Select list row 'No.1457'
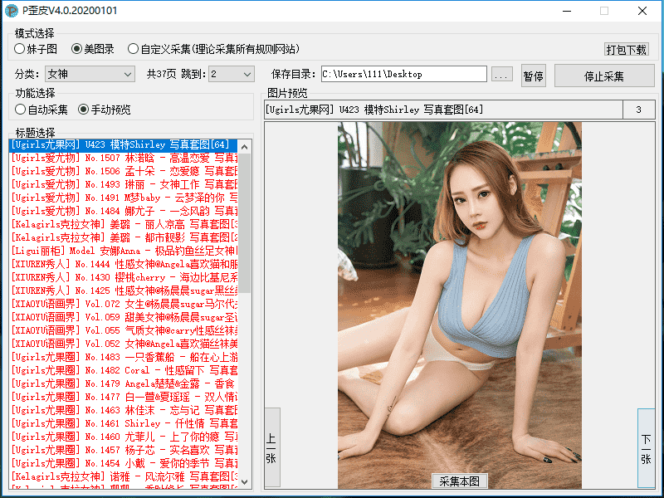664x498 pixels. (123, 450)
